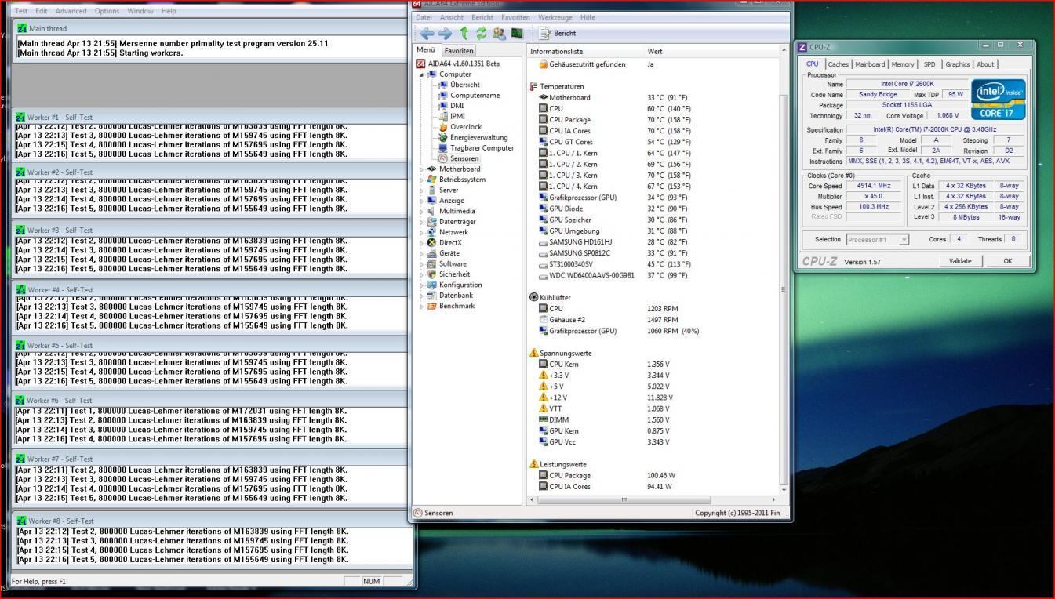Click the Informationsliste column header
The height and width of the screenshot is (599, 1055).
(586, 51)
